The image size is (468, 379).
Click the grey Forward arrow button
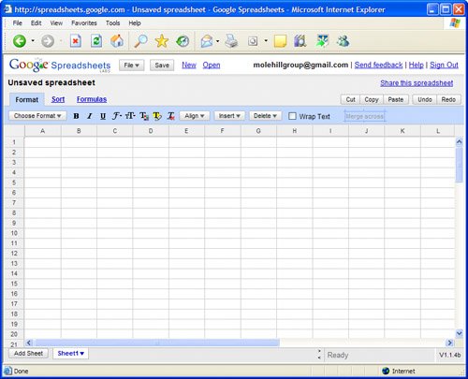coord(48,41)
